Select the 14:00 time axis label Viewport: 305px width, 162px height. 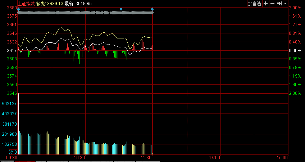pos(214,158)
